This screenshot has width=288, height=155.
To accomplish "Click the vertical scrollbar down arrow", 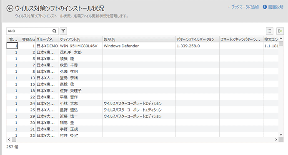I will click(x=281, y=135).
